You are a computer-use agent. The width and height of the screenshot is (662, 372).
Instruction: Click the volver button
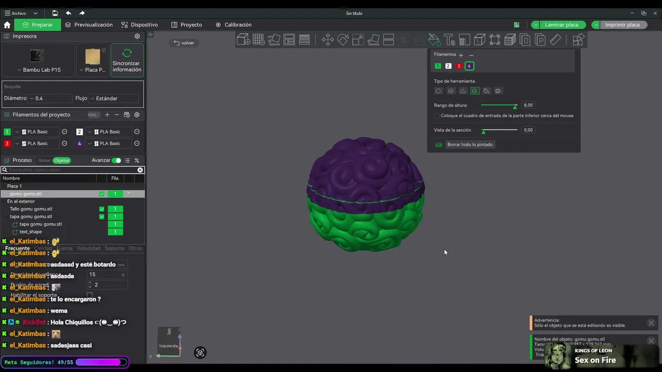coord(184,43)
